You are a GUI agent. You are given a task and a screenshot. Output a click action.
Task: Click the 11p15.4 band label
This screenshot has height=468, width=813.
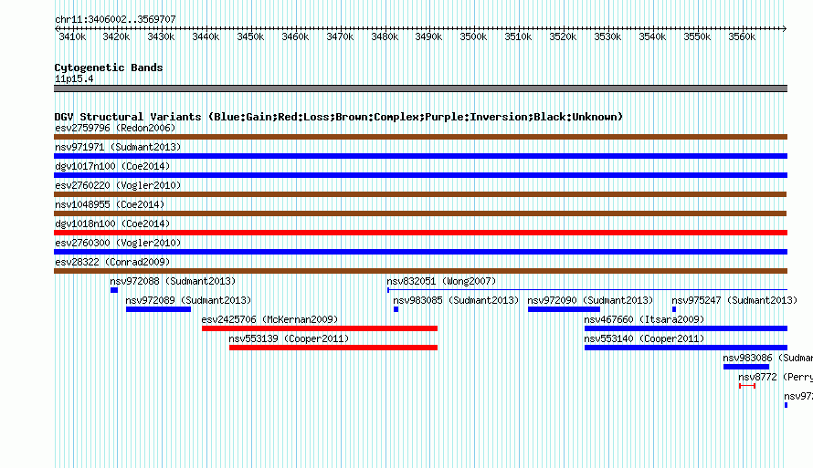74,78
